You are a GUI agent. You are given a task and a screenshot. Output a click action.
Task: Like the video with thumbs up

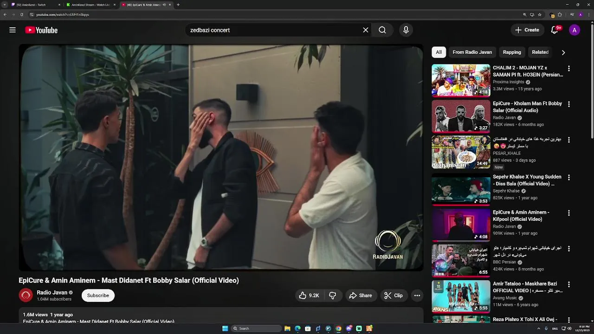(309, 295)
